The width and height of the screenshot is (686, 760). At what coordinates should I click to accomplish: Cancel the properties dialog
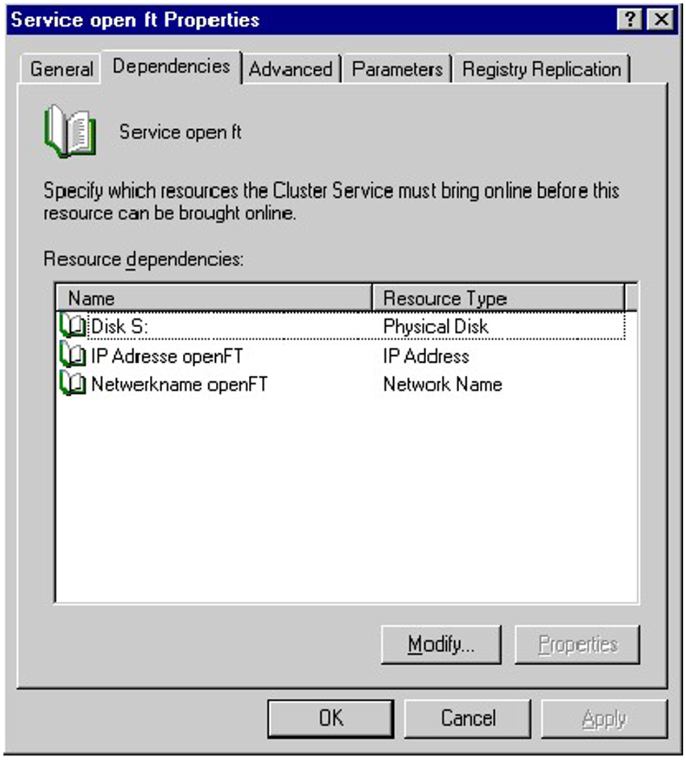467,718
